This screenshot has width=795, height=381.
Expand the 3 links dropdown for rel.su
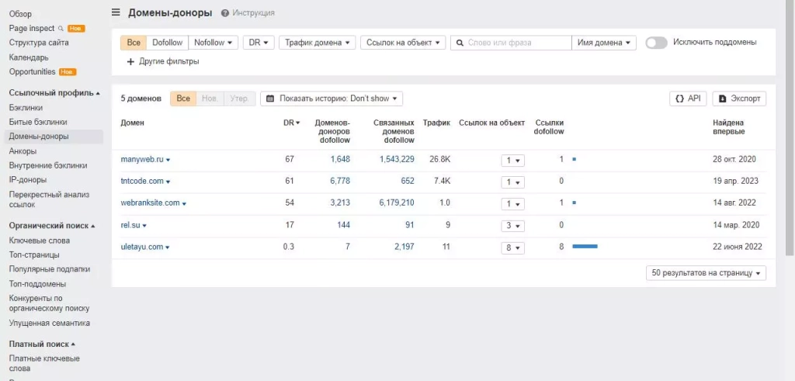pos(513,226)
